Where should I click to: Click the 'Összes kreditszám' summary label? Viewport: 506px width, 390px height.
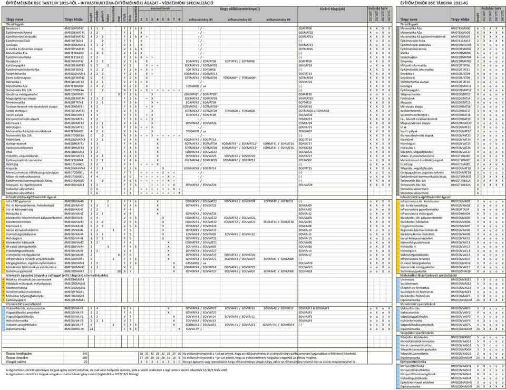pyautogui.click(x=19, y=354)
